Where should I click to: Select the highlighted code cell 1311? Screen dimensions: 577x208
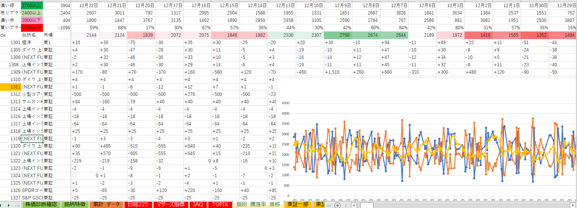coord(11,87)
